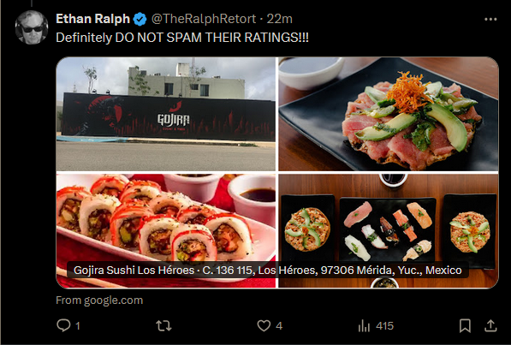Repost this tweet using the retweet icon
511x345 pixels.
point(163,325)
